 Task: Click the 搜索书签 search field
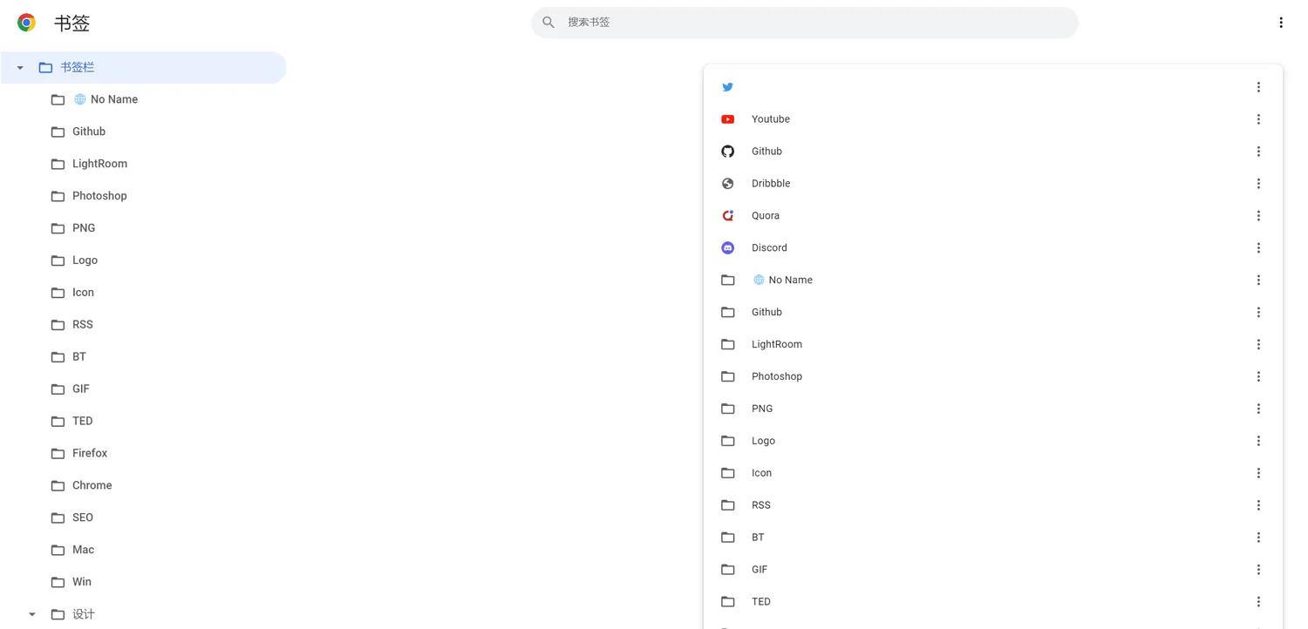coord(805,23)
